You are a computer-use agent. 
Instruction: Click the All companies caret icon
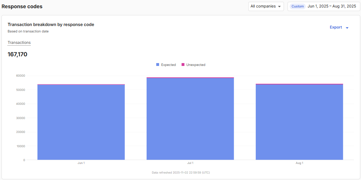279,7
